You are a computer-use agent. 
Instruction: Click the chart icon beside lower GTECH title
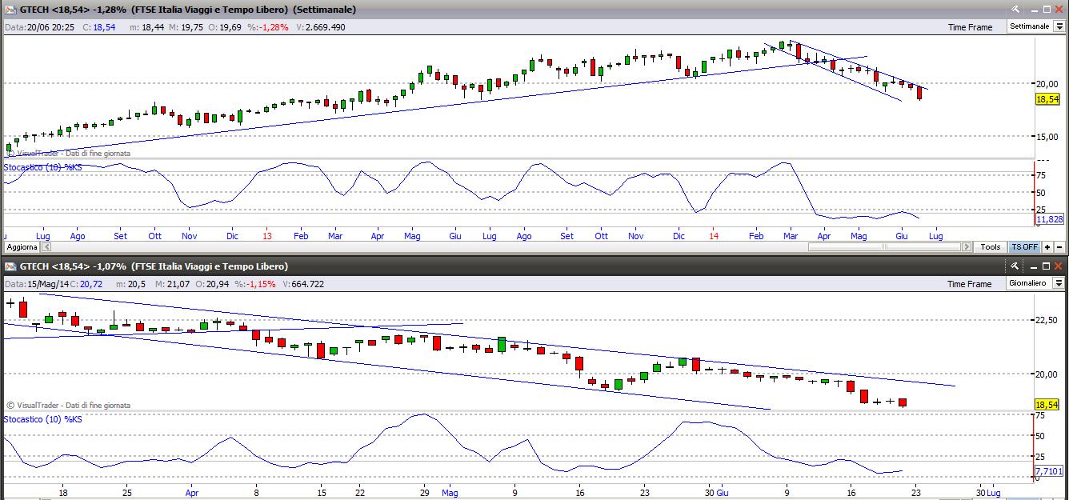click(10, 266)
